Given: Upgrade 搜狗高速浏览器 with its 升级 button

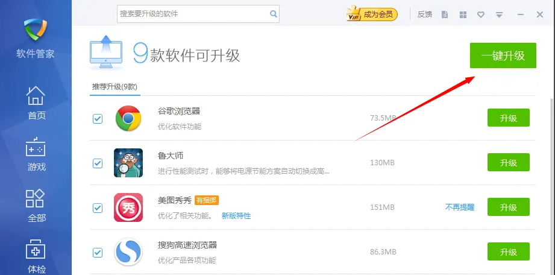Looking at the screenshot, I should click(508, 251).
